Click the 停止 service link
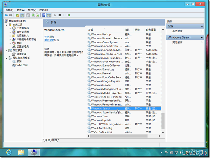The image size is (210, 158). (x=47, y=37)
